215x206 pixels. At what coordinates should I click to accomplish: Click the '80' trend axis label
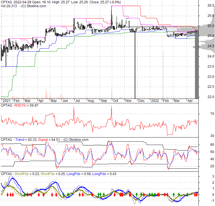pos(212,145)
